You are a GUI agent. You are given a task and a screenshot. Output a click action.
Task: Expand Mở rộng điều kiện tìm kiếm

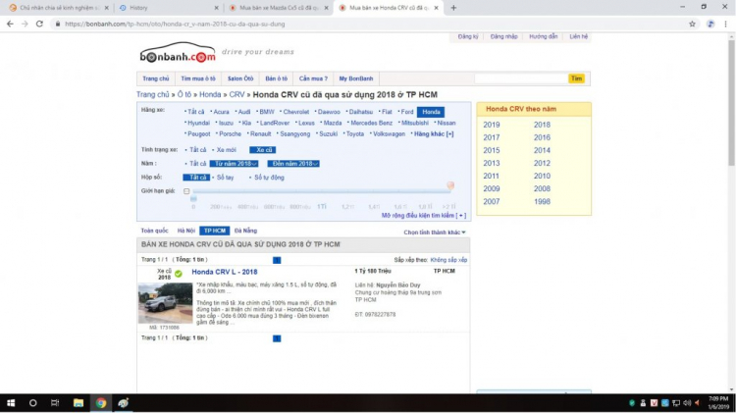(x=423, y=216)
